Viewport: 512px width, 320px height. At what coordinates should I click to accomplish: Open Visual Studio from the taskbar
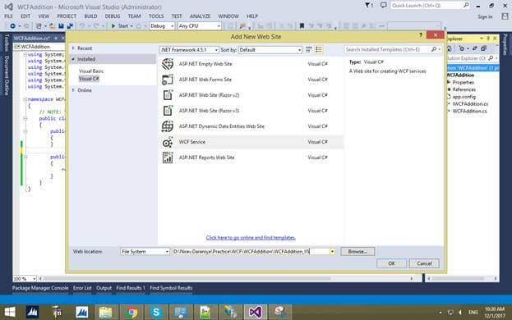click(x=256, y=312)
